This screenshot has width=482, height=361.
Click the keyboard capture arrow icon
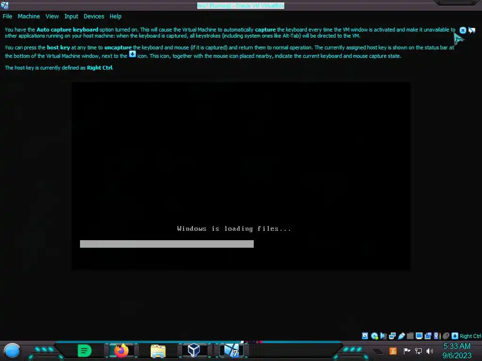455,336
